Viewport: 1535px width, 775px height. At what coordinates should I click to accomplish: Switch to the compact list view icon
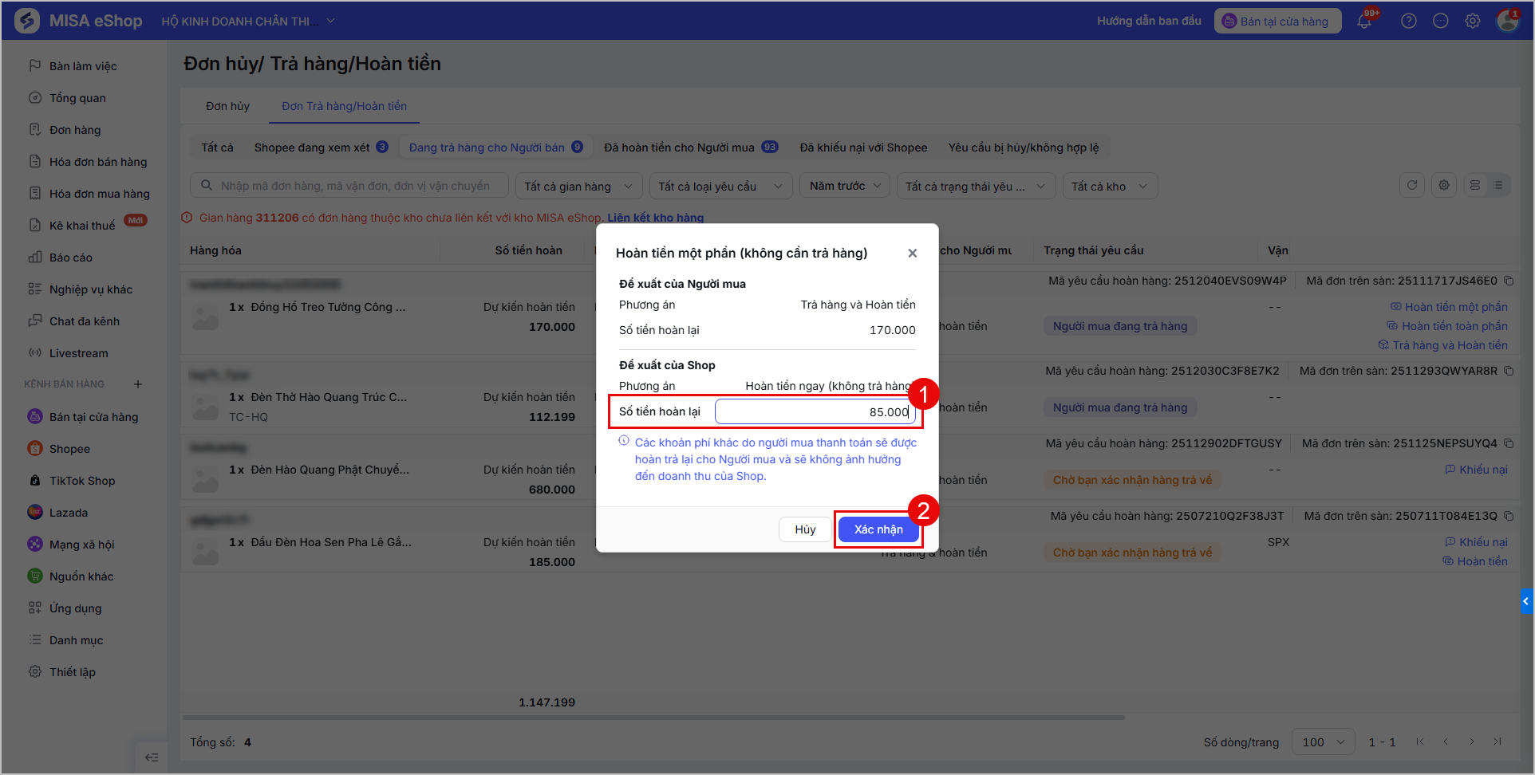pyautogui.click(x=1498, y=185)
